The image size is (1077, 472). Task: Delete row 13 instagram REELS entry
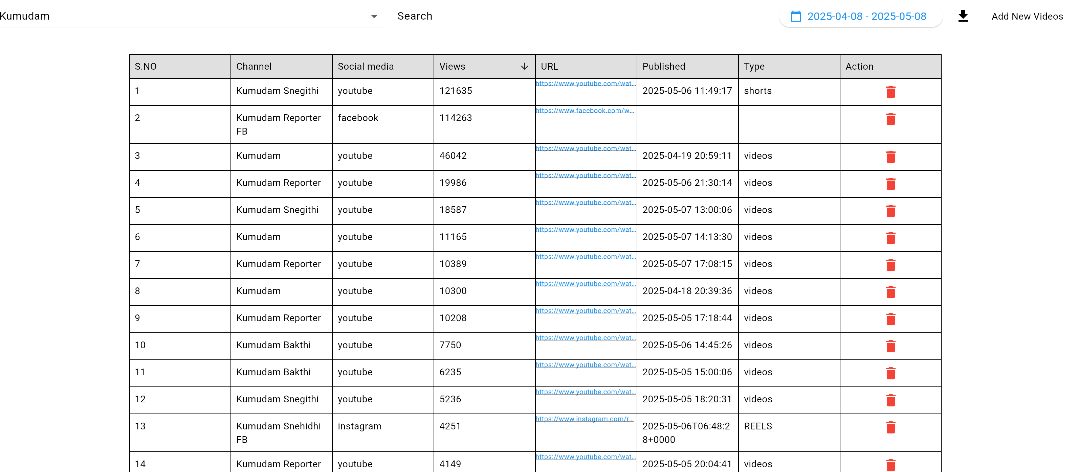tap(891, 427)
